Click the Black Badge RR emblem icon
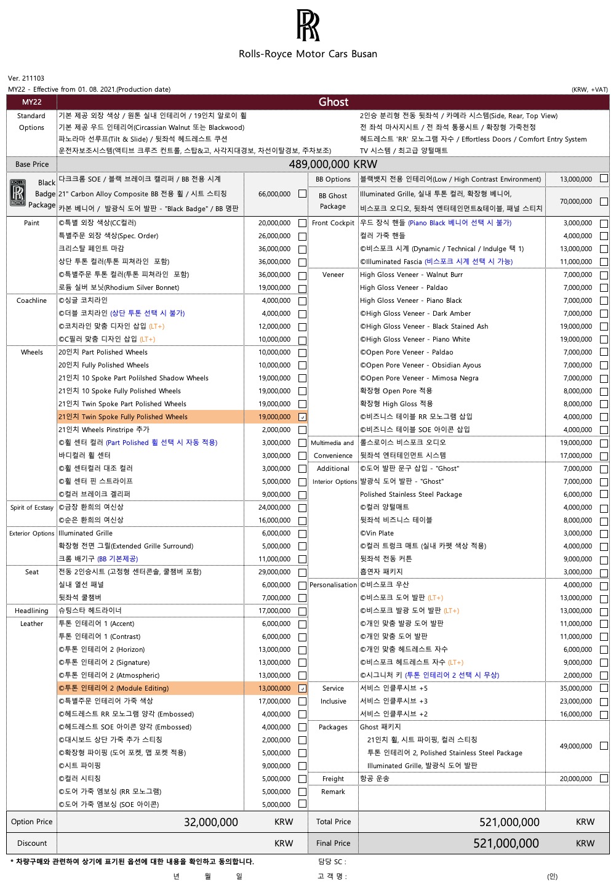Image resolution: width=616 pixels, height=887 pixels. pos(18,193)
